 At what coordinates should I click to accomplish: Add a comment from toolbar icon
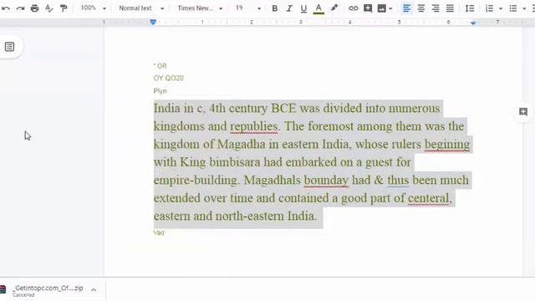pyautogui.click(x=368, y=8)
